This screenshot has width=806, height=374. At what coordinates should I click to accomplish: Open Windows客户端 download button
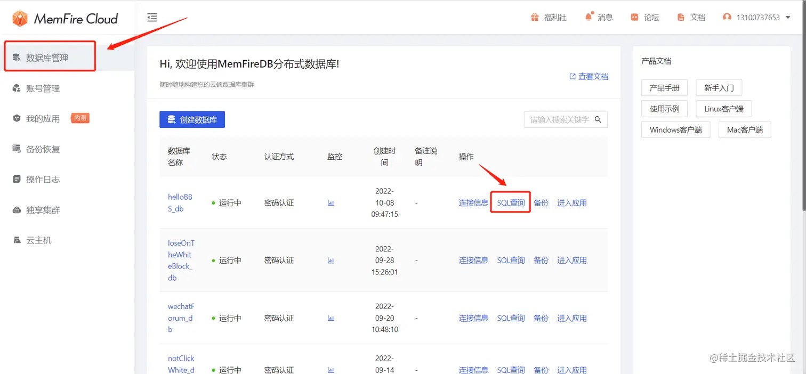coord(676,129)
